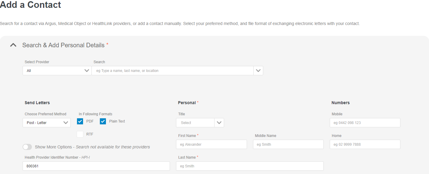Uncheck the Plain Text format checkbox
Image resolution: width=429 pixels, height=174 pixels.
[103, 121]
